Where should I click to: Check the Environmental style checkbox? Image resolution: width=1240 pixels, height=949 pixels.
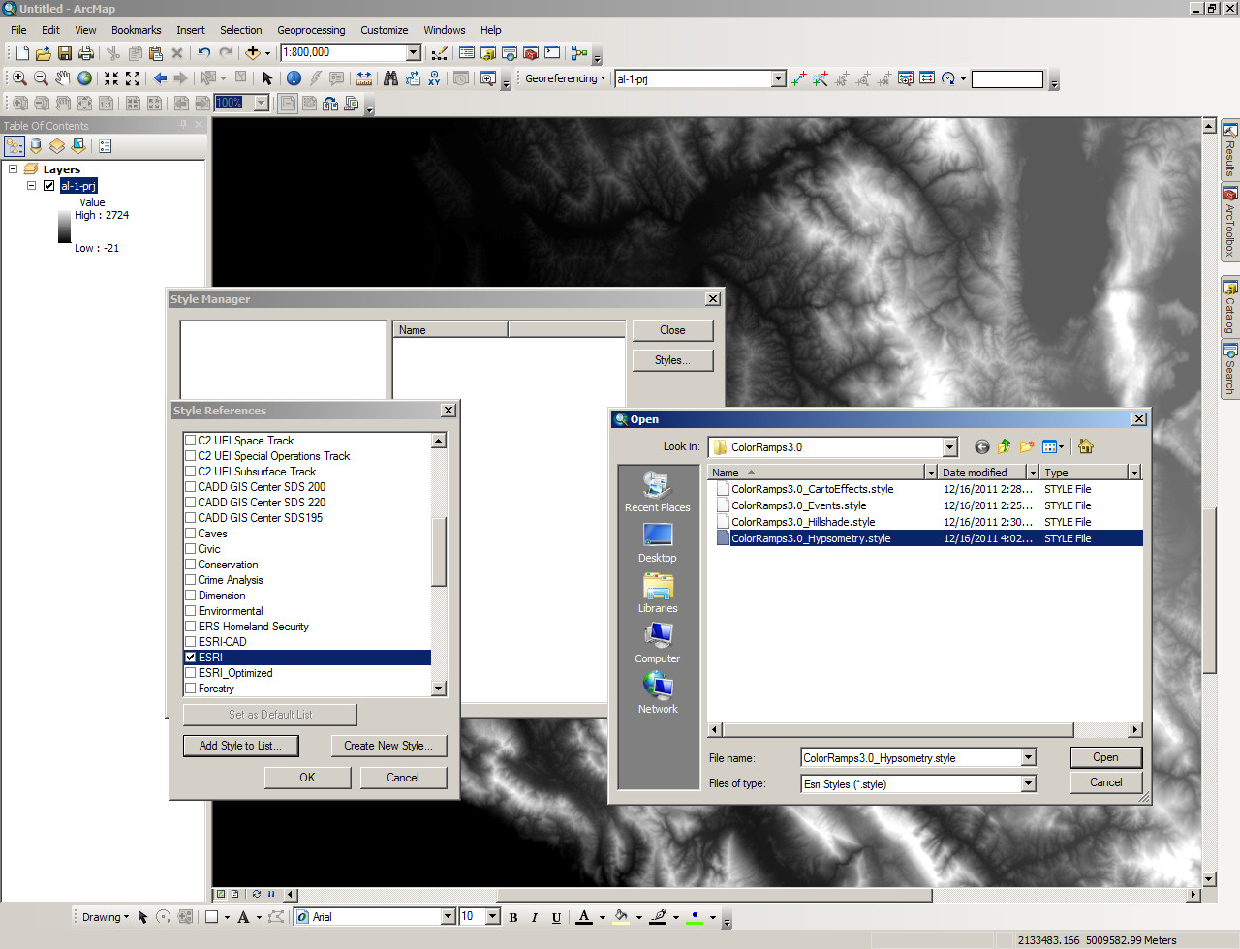coord(191,611)
